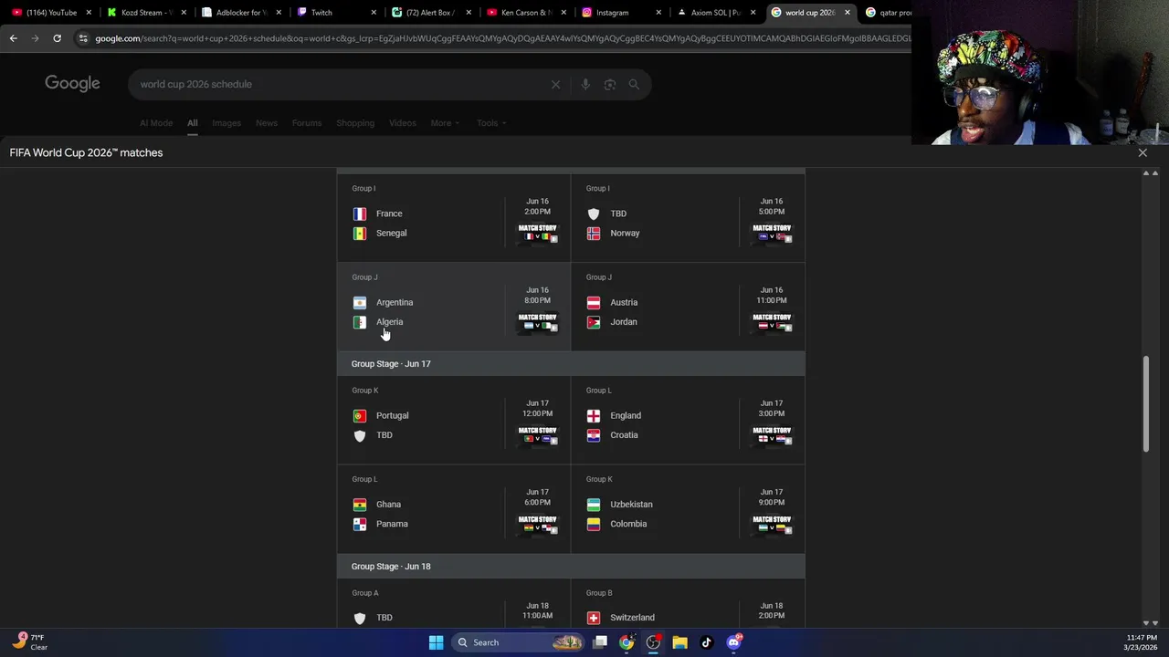Image resolution: width=1169 pixels, height=657 pixels.
Task: Expand the Tools dropdown
Action: [x=491, y=123]
